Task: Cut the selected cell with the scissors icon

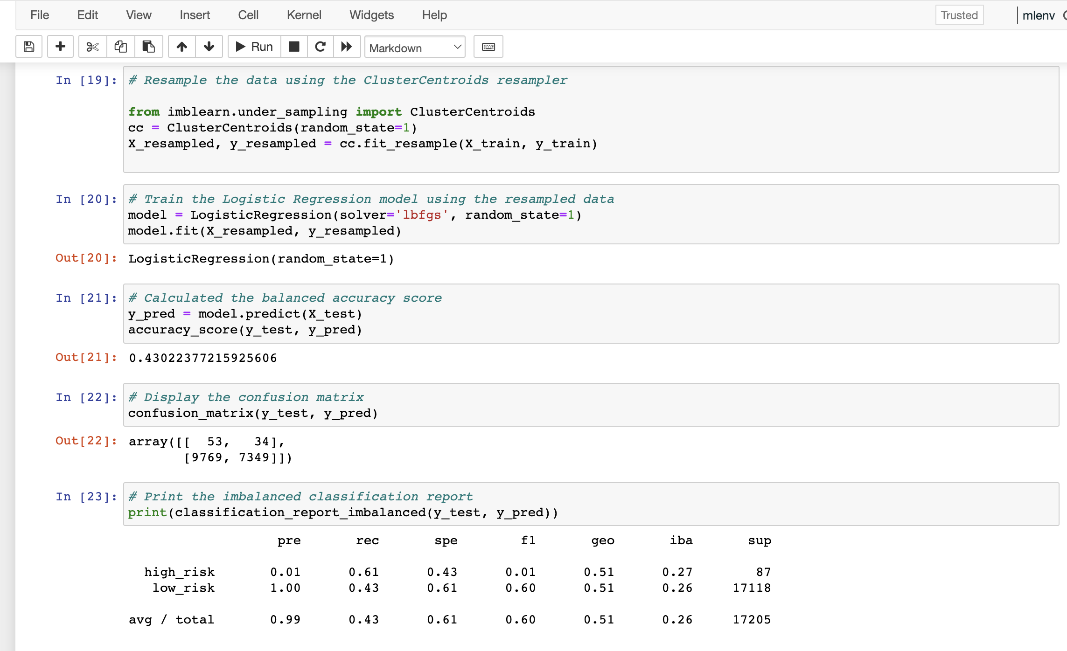Action: pyautogui.click(x=92, y=47)
